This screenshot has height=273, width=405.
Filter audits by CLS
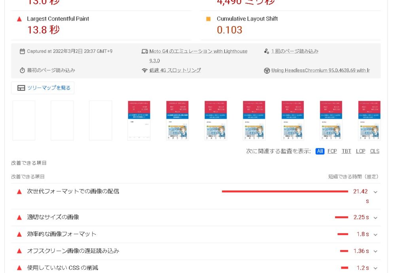point(375,151)
